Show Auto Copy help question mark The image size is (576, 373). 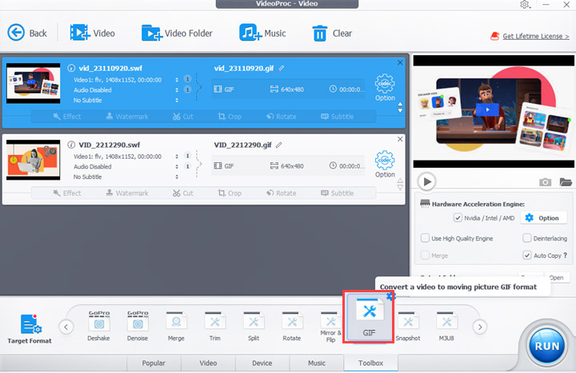[566, 256]
